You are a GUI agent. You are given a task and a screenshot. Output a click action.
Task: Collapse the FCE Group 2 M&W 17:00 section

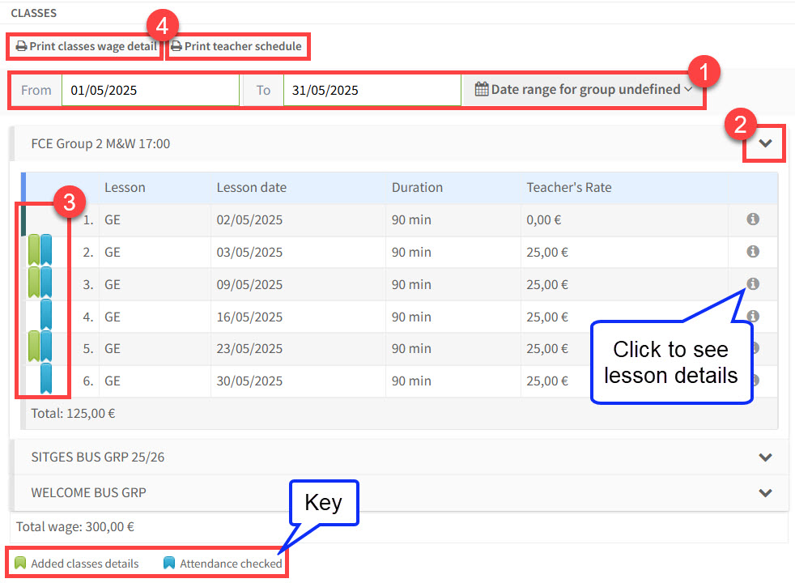(x=765, y=144)
